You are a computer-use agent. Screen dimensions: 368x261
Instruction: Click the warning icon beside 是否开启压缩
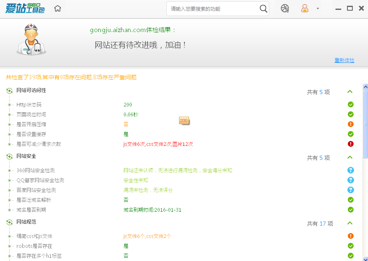click(350, 124)
